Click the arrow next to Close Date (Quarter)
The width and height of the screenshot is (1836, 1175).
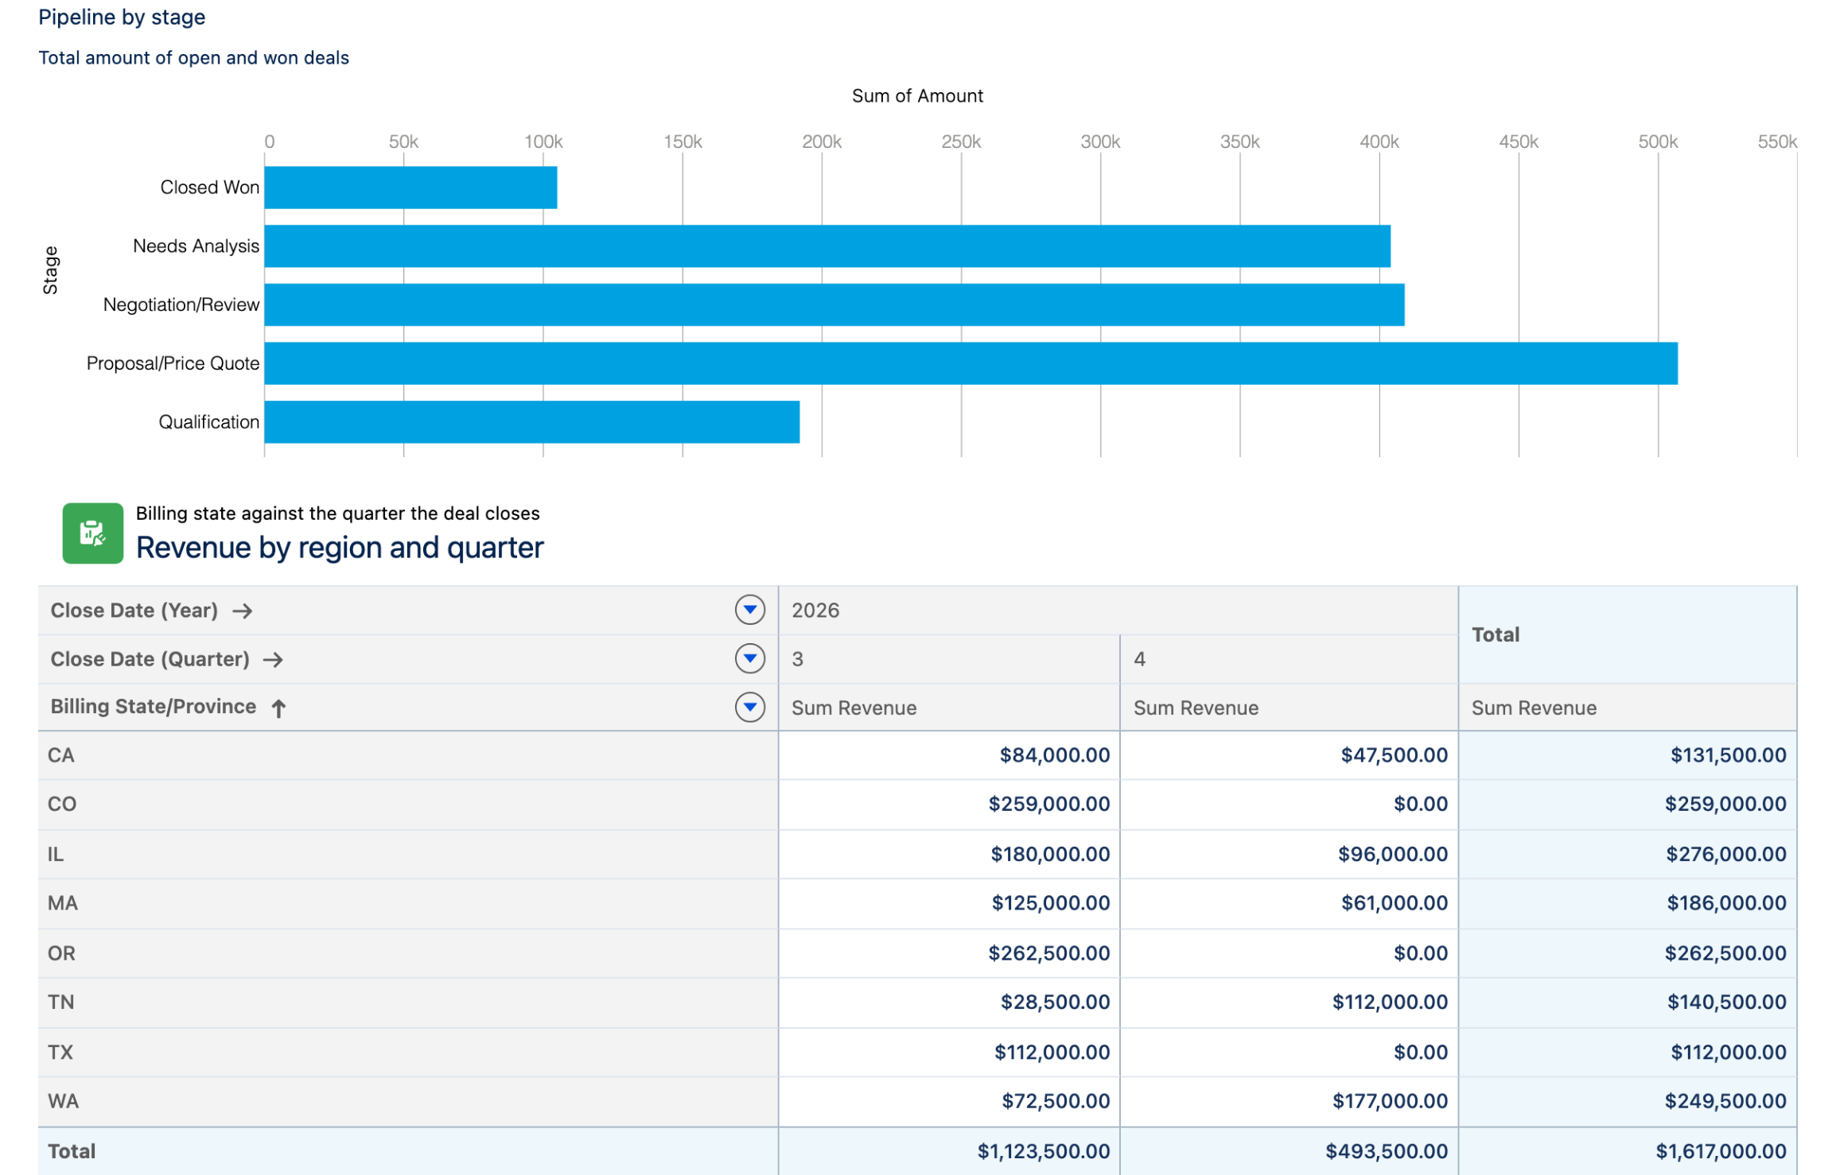pyautogui.click(x=273, y=659)
